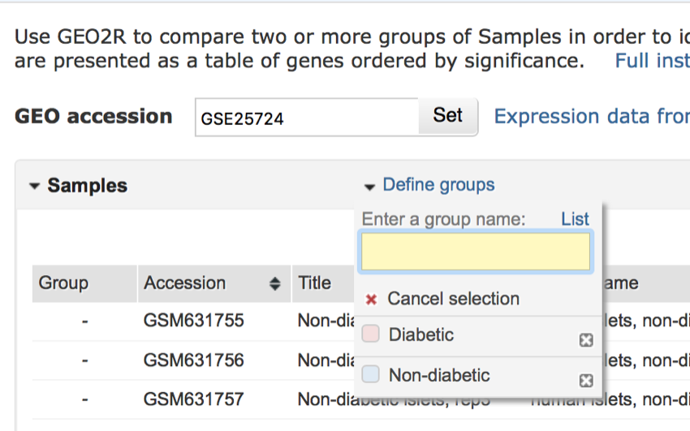Click Cancel selection in the popup
The image size is (690, 431).
453,299
